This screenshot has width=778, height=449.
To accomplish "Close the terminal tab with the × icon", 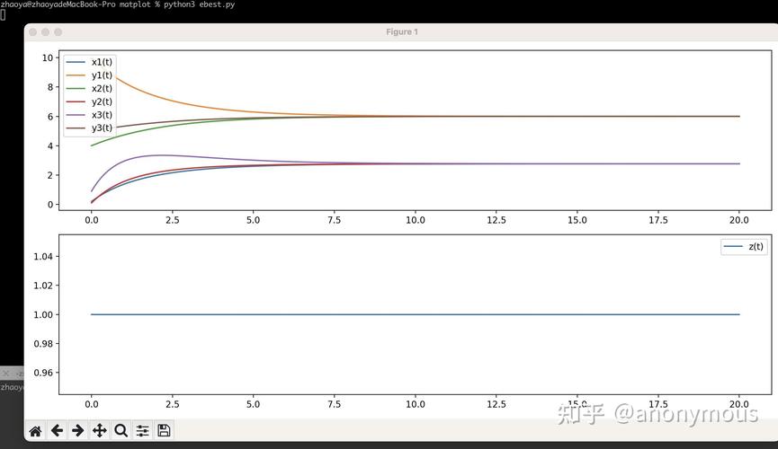I will coord(5,373).
